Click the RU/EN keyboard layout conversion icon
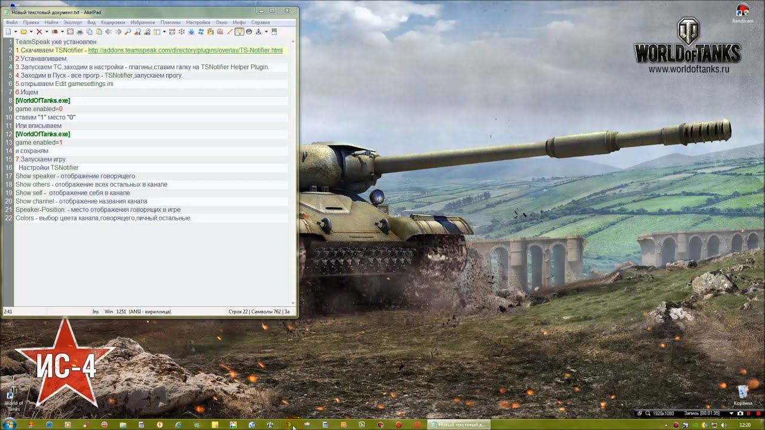Screen dimensions: 765x430 click(172, 32)
